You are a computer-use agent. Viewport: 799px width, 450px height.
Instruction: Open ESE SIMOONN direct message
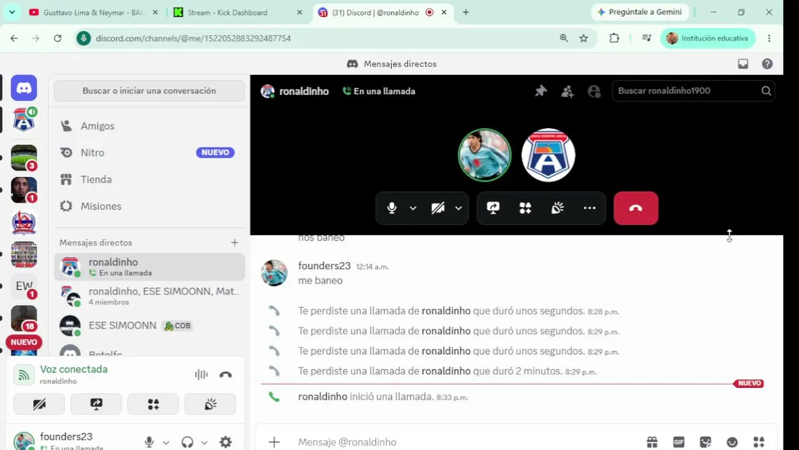point(149,326)
